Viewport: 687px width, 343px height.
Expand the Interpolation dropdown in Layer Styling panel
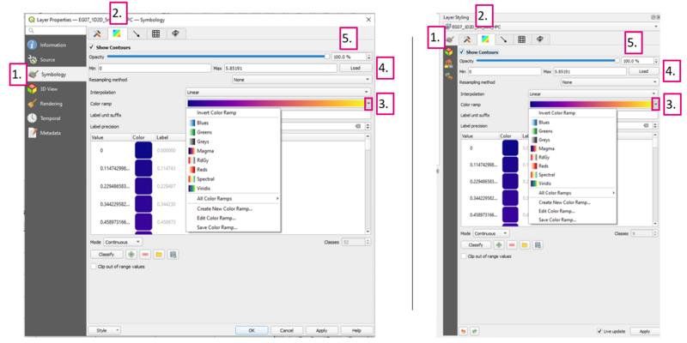[x=593, y=93]
